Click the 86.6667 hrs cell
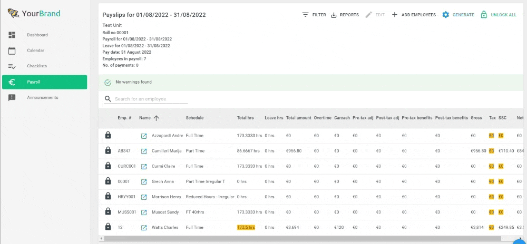This screenshot has width=527, height=244. click(248, 151)
